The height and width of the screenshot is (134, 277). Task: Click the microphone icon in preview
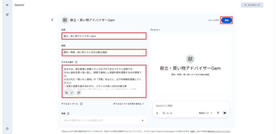(218, 113)
